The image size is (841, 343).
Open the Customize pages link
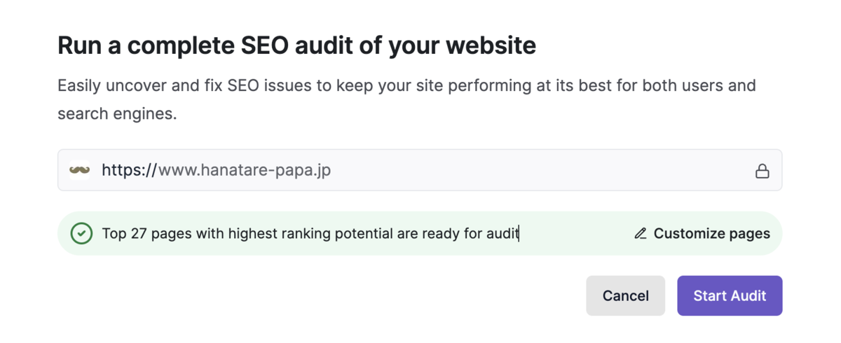702,234
